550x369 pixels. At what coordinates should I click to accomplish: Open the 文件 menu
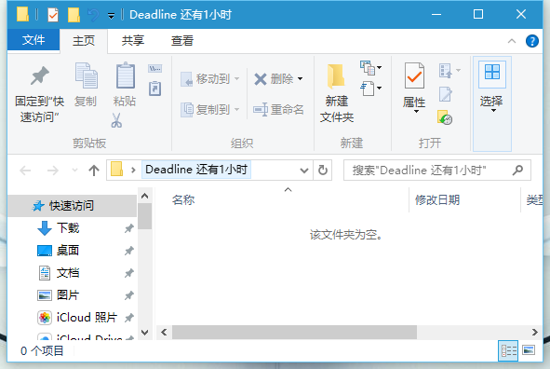[34, 40]
